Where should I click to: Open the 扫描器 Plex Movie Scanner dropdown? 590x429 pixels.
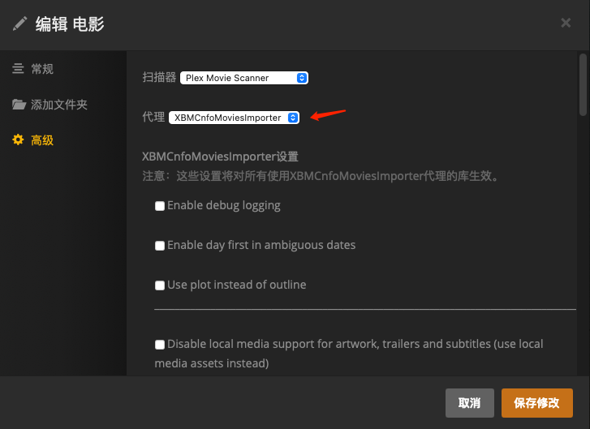tap(244, 78)
